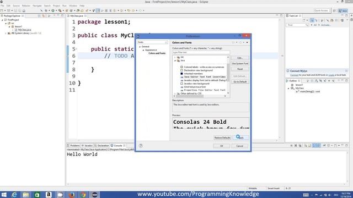Click the Reset button
The width and height of the screenshot is (353, 198).
240,69
